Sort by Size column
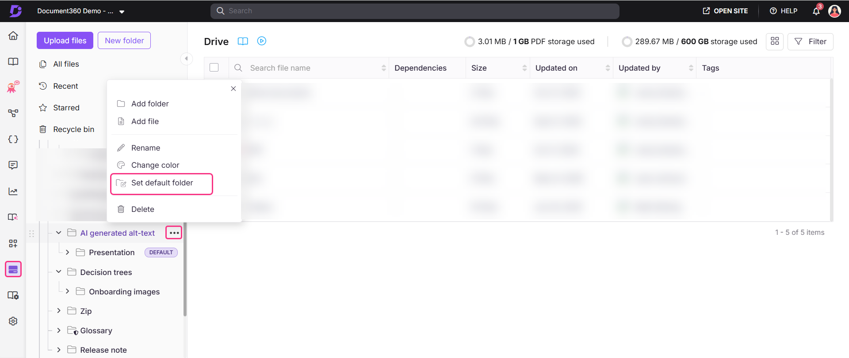The height and width of the screenshot is (358, 849). point(524,68)
